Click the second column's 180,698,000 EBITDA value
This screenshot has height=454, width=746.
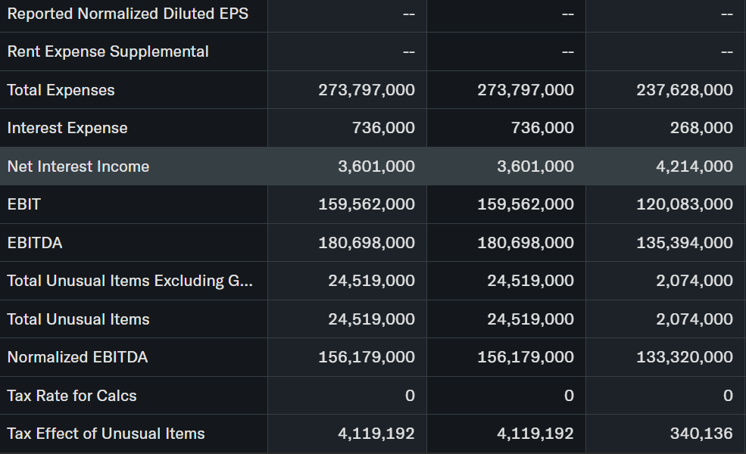[x=526, y=243]
